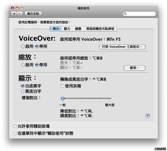Open zoom options with the 選項… button

pyautogui.click(x=134, y=68)
